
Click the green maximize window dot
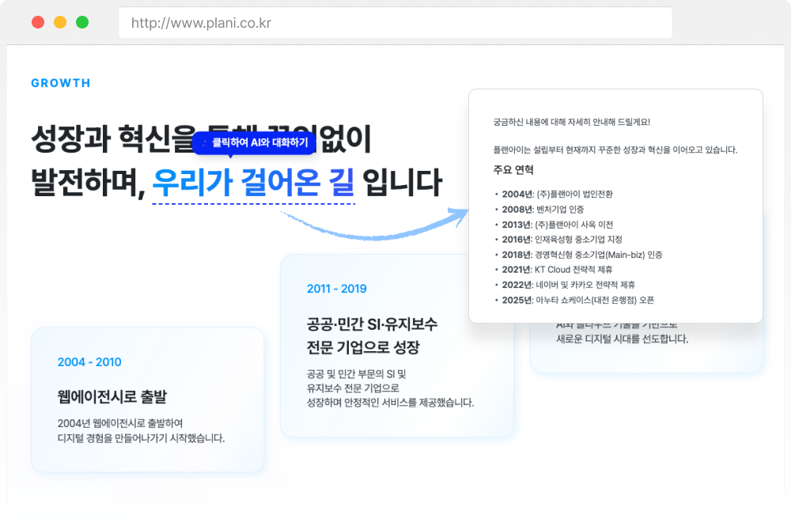tap(82, 22)
